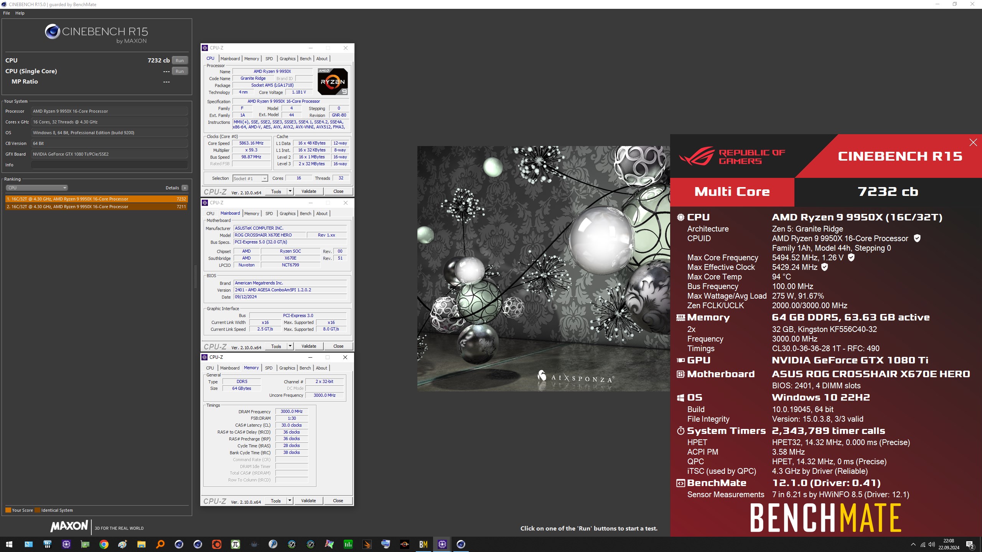
Task: Click the rendered Cinebench scene image
Action: pyautogui.click(x=544, y=268)
